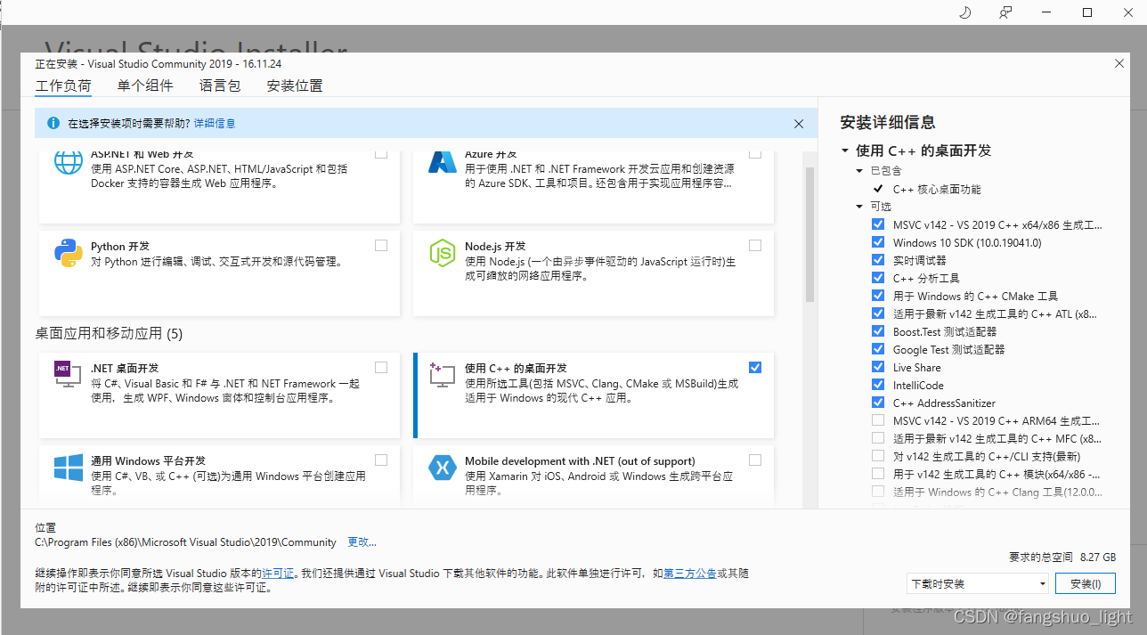Uncheck C++ ATL for v142 build tools

point(879,313)
